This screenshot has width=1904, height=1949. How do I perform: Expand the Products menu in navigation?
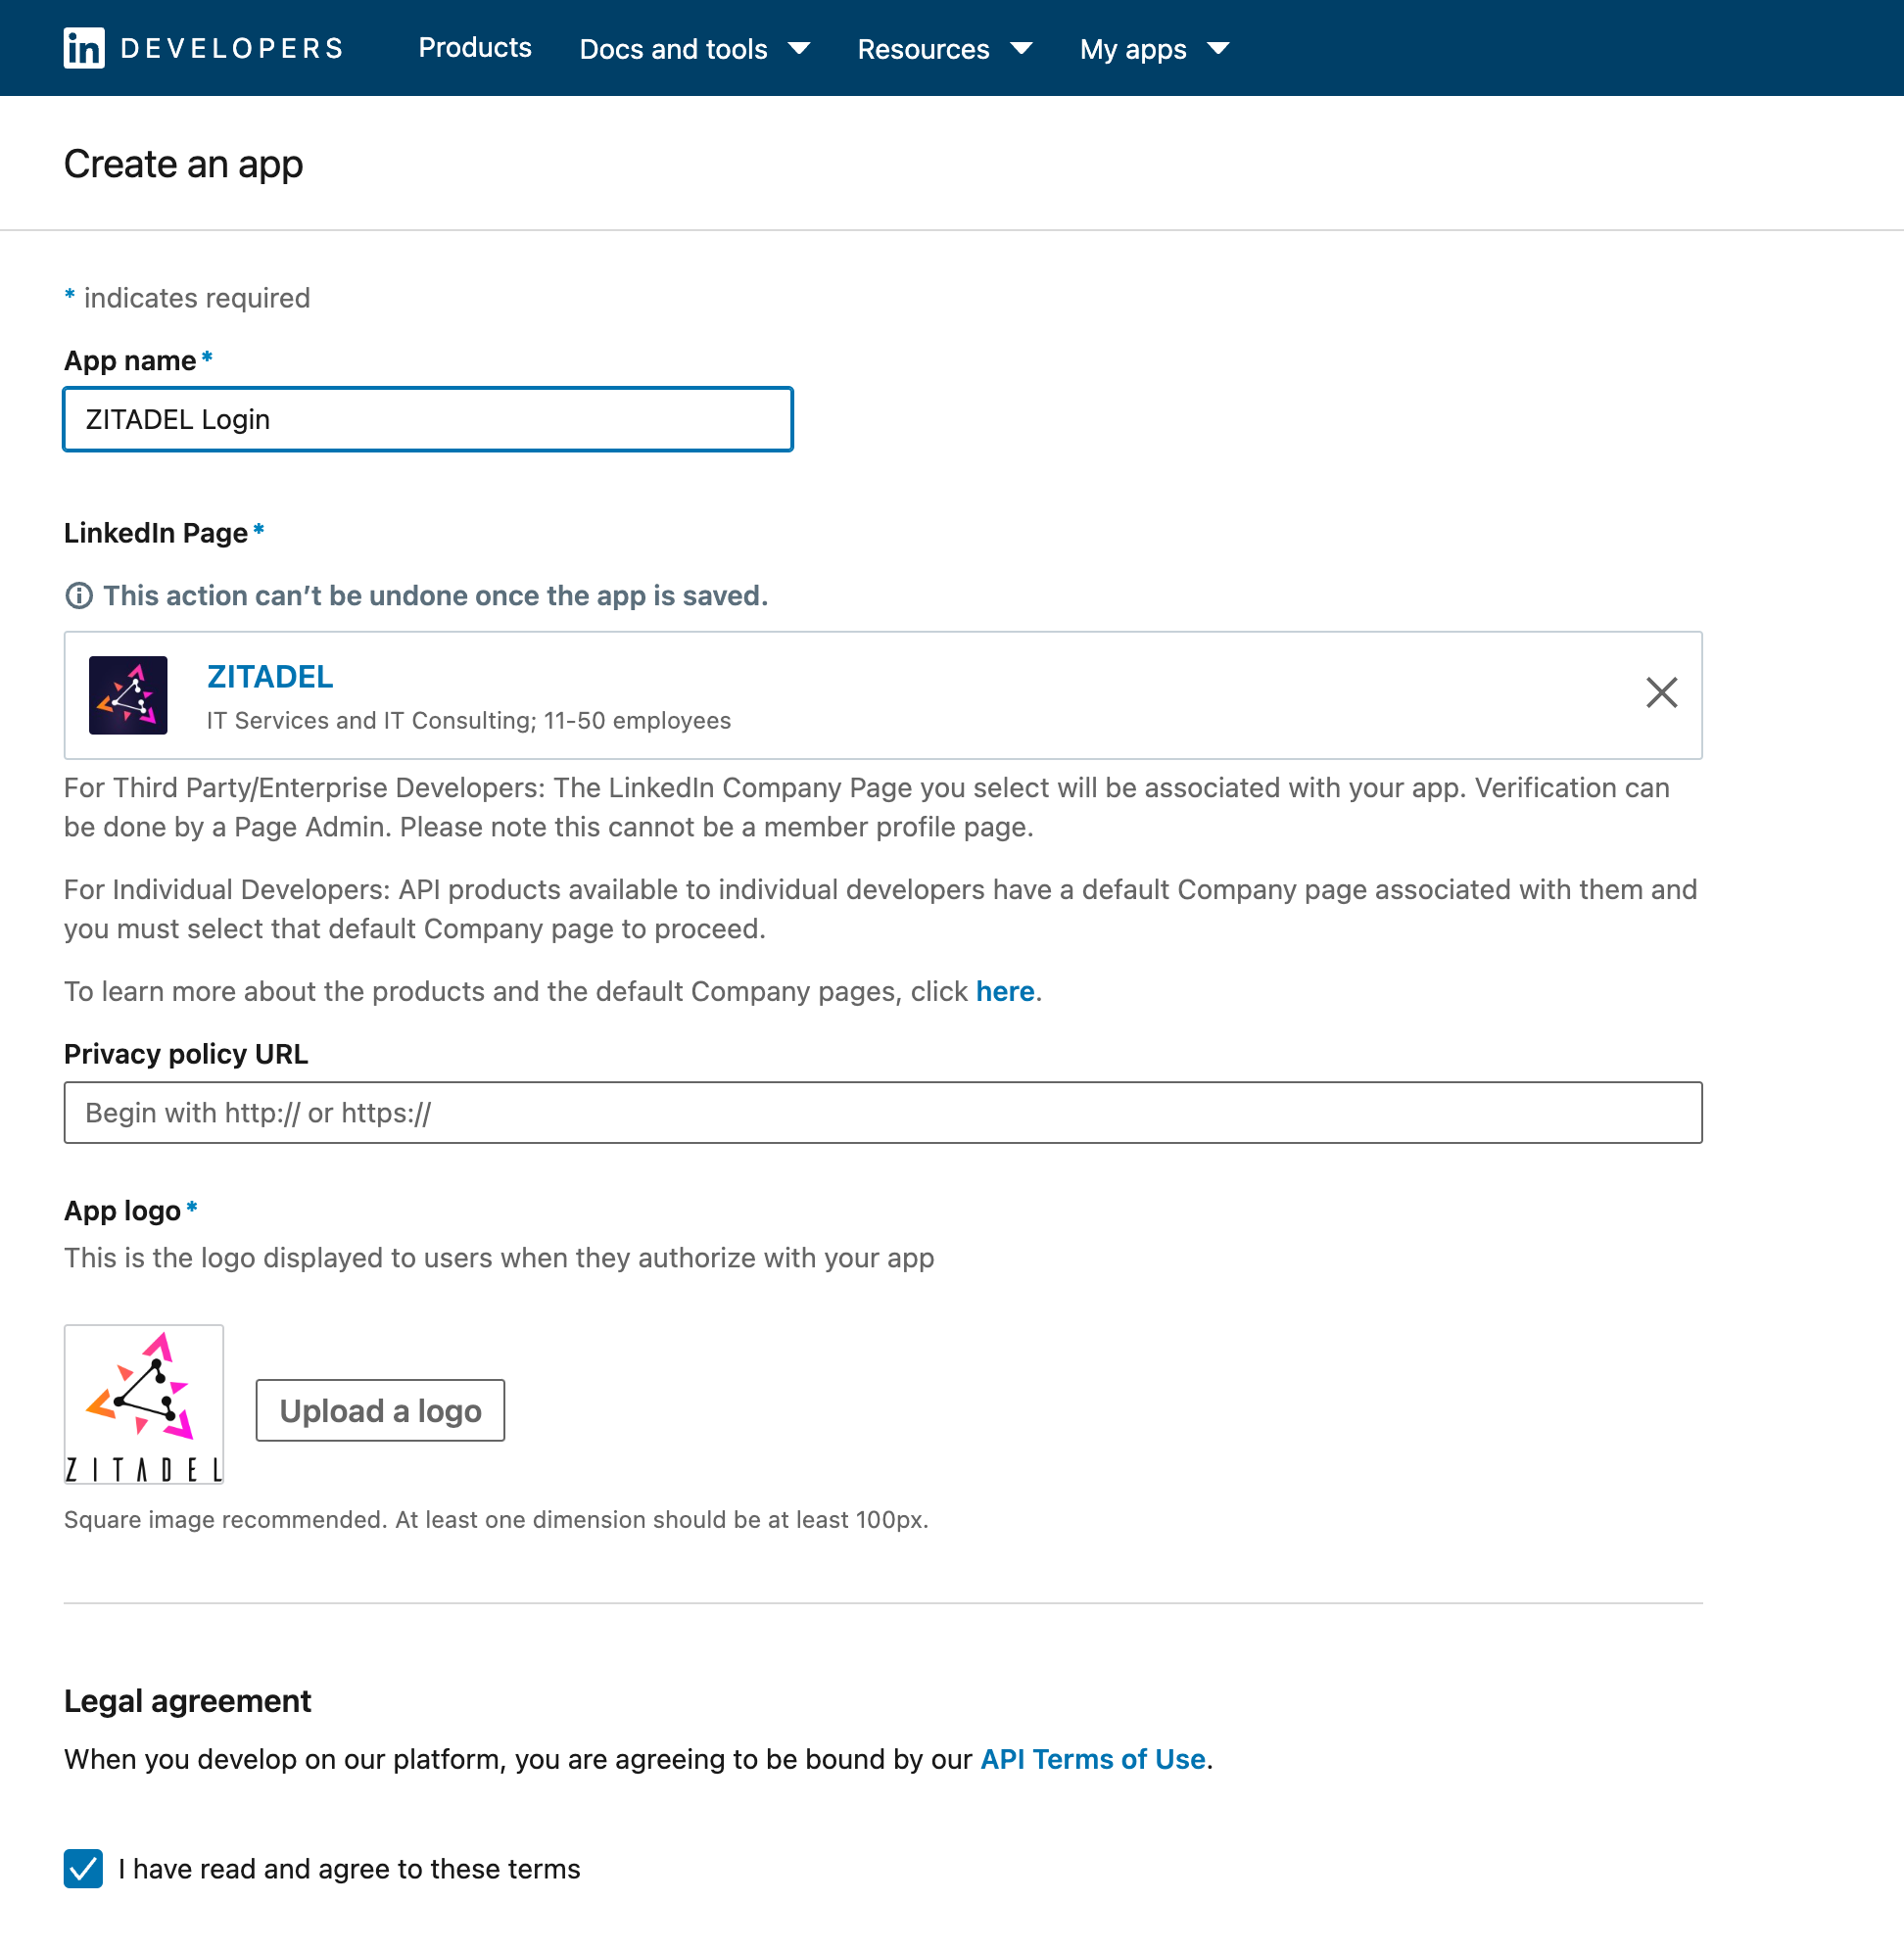(474, 49)
